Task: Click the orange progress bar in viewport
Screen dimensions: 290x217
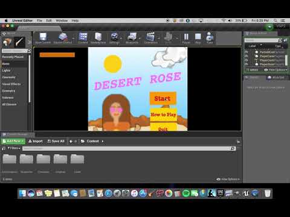Action: point(57,55)
